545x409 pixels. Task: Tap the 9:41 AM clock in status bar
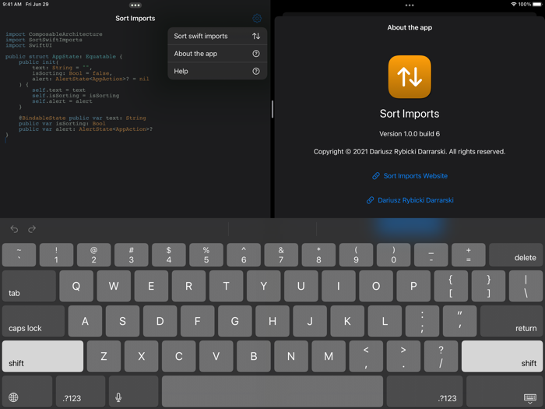pos(12,4)
